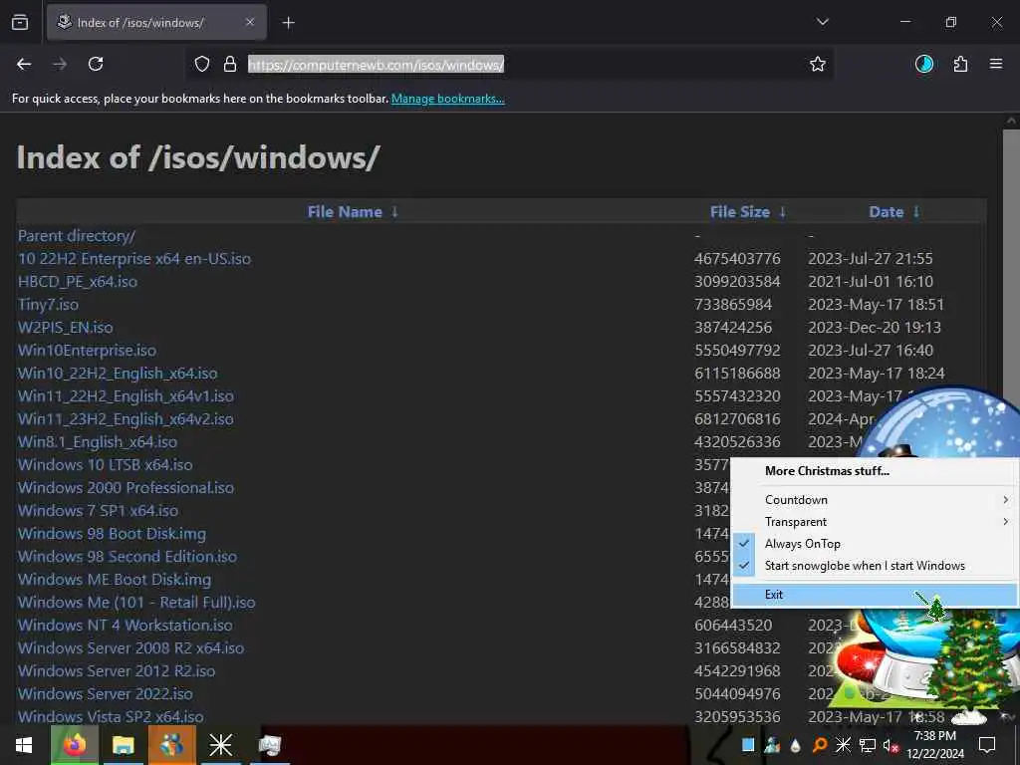Download Windows NT 4 Workstation.iso
The image size is (1020, 765).
point(125,626)
